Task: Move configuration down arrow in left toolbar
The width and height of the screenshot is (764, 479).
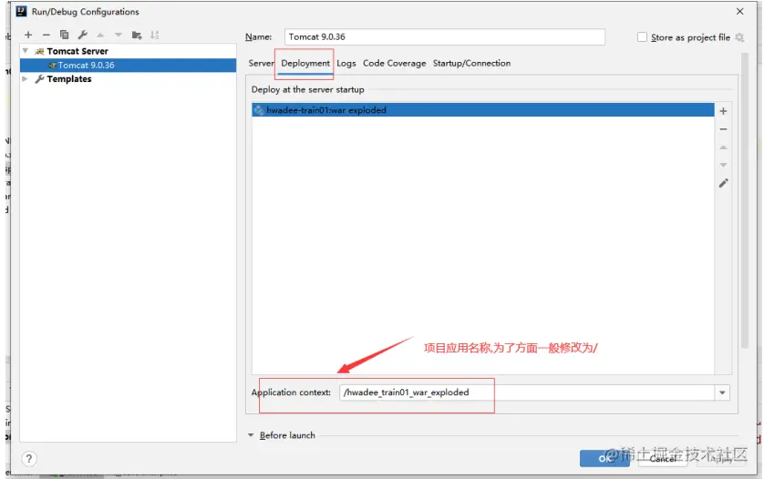Action: pos(119,35)
